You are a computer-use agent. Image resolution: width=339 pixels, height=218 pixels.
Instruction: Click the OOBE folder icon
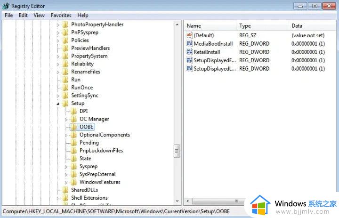(74, 127)
